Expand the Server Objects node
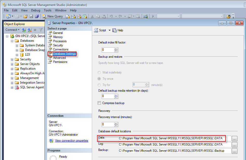The width and height of the screenshot is (246, 160). point(12,64)
